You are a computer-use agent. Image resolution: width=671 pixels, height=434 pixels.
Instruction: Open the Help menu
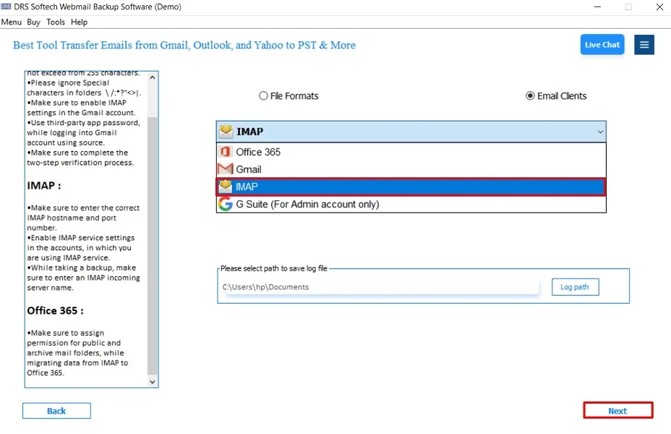[x=79, y=22]
